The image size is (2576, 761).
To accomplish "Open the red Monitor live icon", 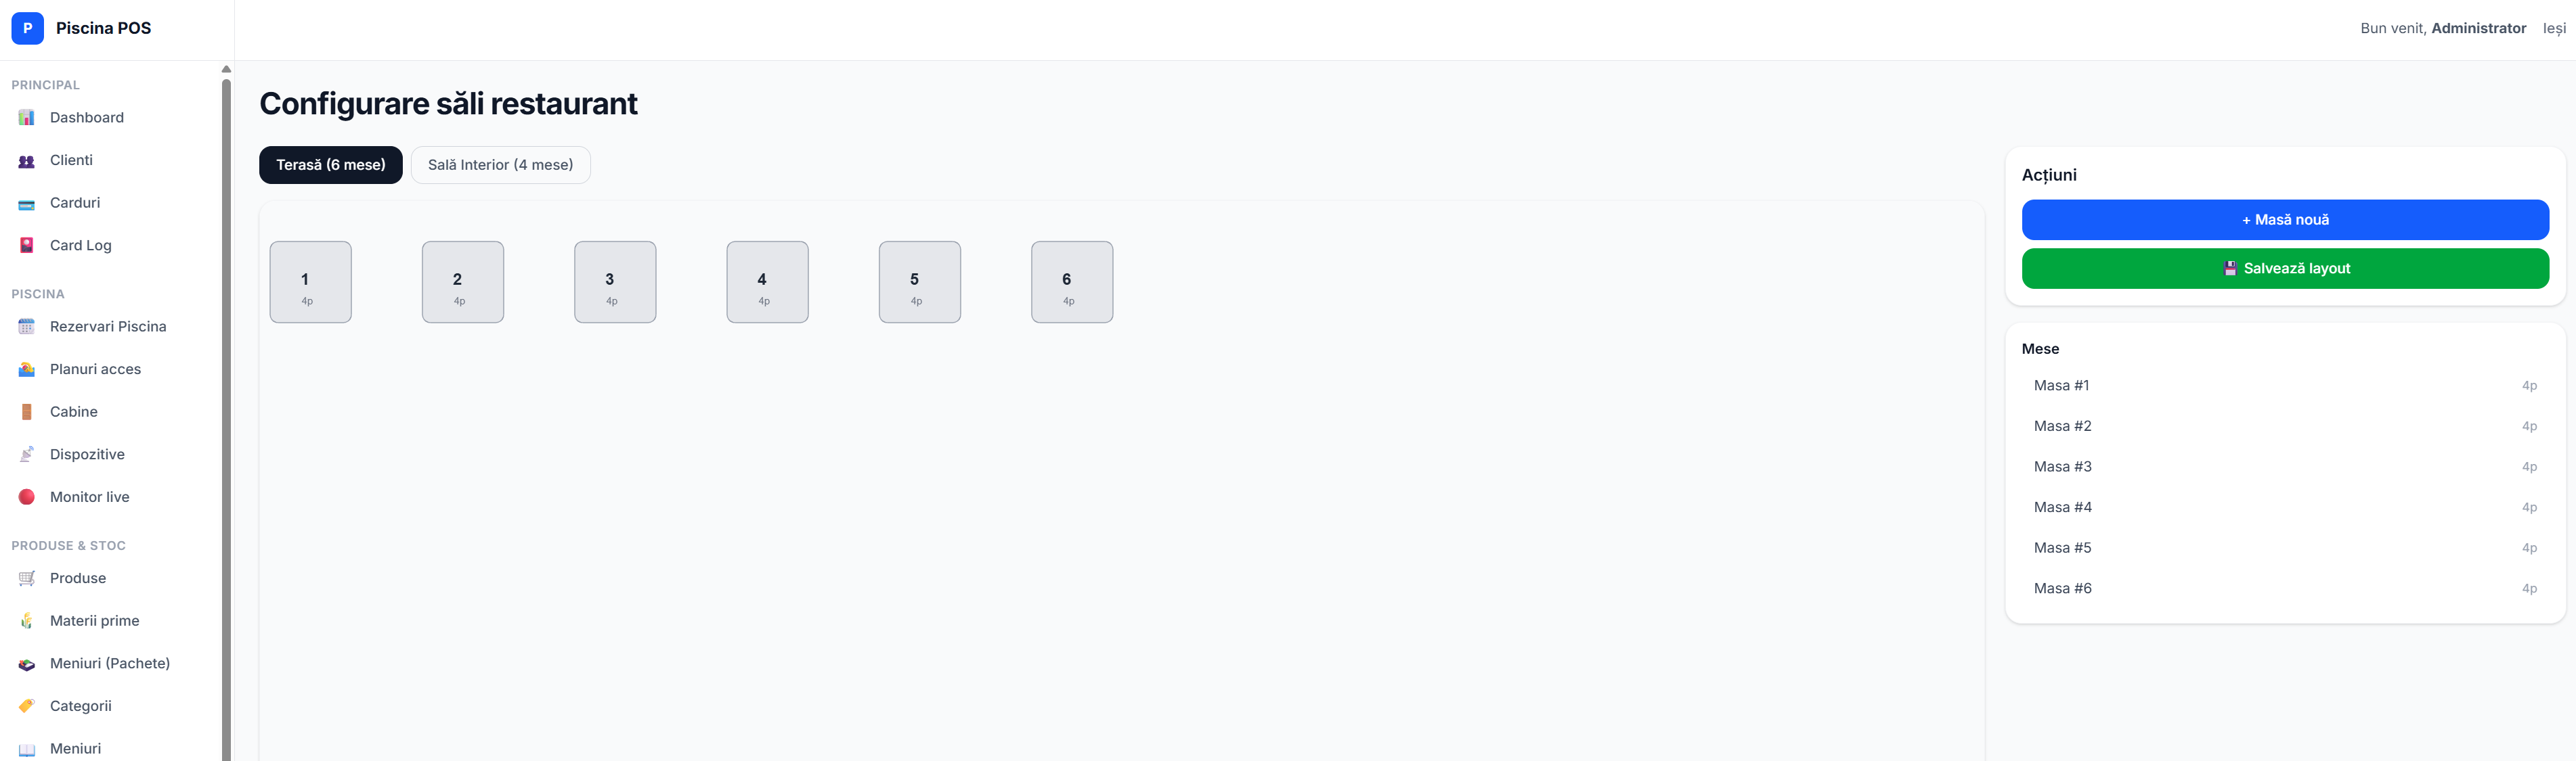I will (27, 497).
